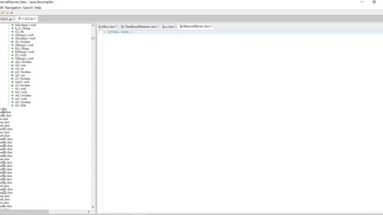Click the method icon beside h(boolean) : void
Screen dimensions: 383x215
pyautogui.click(x=12, y=25)
